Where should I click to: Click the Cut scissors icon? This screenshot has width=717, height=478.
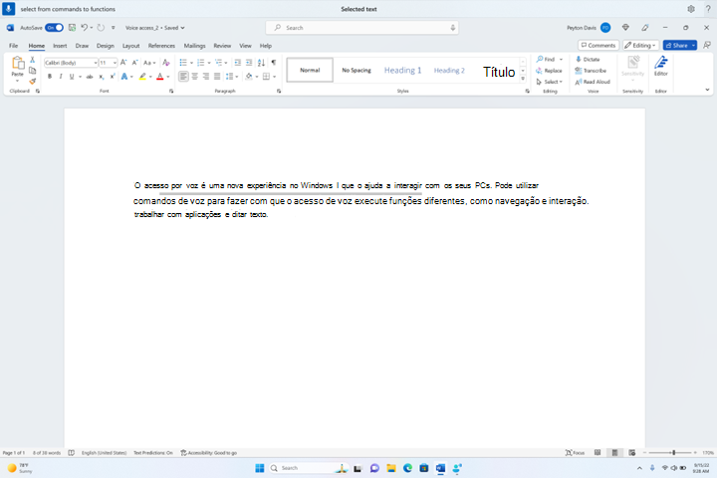click(33, 60)
